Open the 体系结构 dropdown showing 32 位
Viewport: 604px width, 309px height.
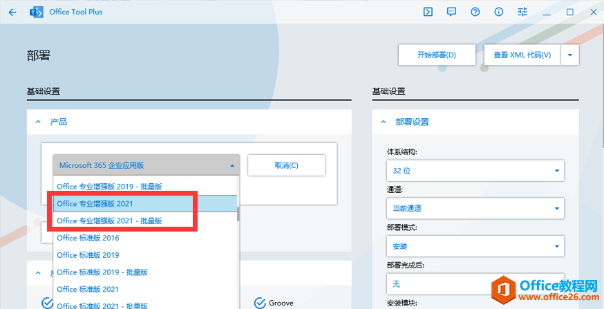coord(475,171)
